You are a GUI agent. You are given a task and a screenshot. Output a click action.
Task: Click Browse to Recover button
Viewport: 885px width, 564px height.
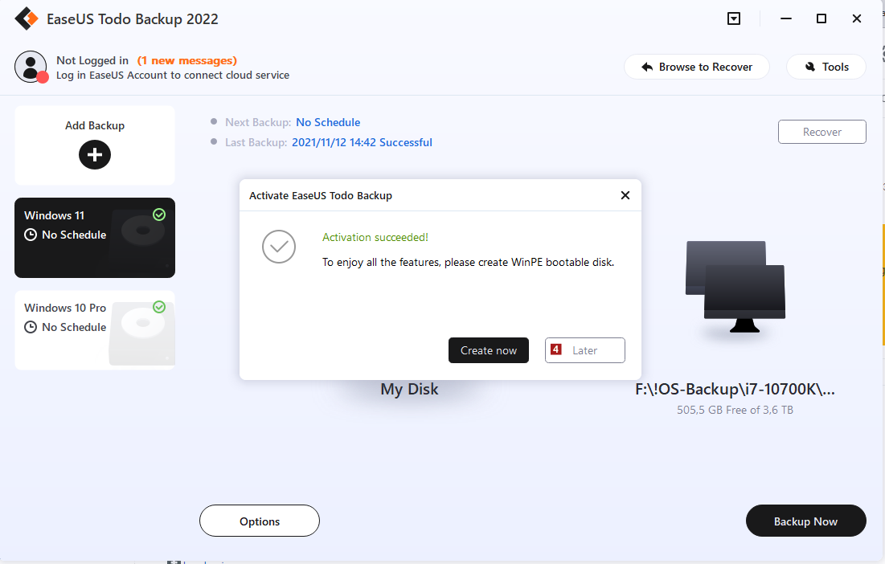pyautogui.click(x=696, y=67)
